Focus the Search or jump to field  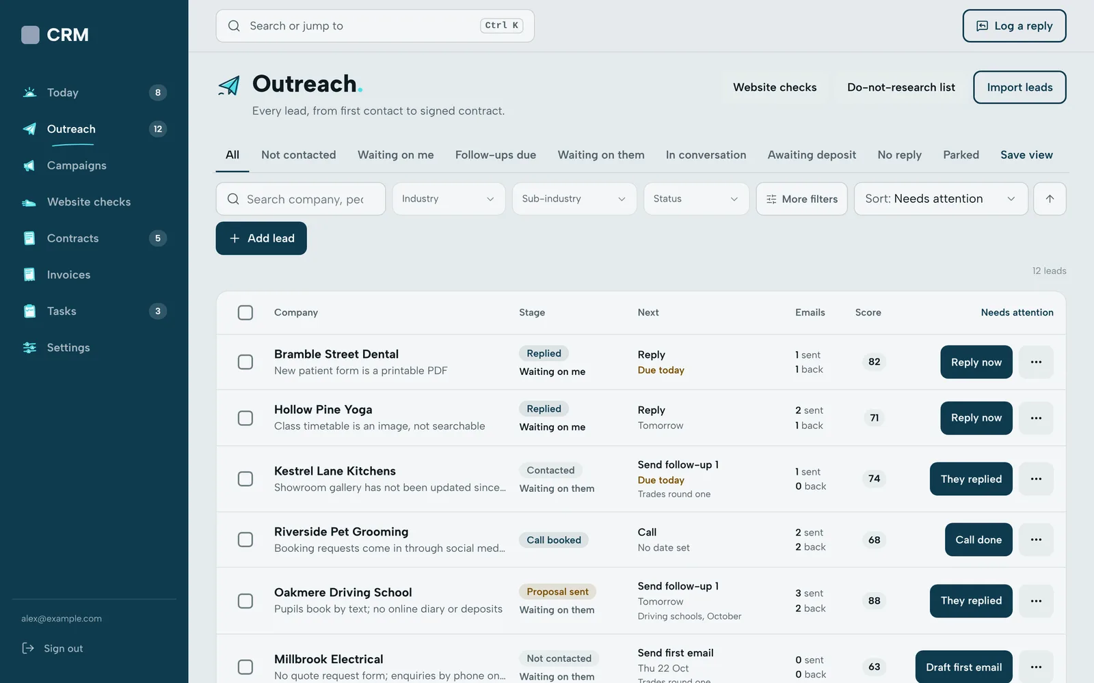tap(375, 26)
